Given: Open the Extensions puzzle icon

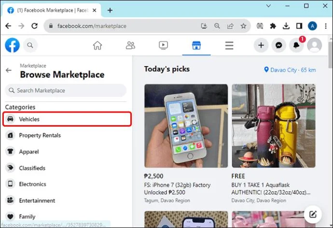Looking at the screenshot, I should coord(273,26).
